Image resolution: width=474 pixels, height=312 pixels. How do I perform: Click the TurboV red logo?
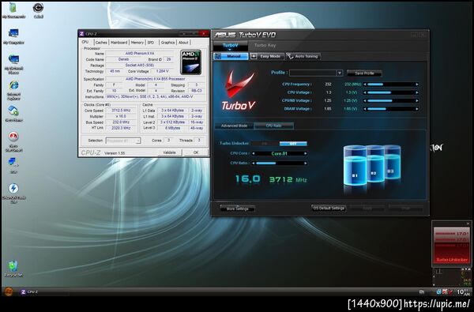coord(239,90)
